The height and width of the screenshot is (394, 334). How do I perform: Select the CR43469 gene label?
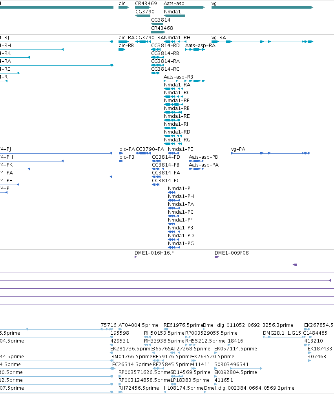pos(146,4)
